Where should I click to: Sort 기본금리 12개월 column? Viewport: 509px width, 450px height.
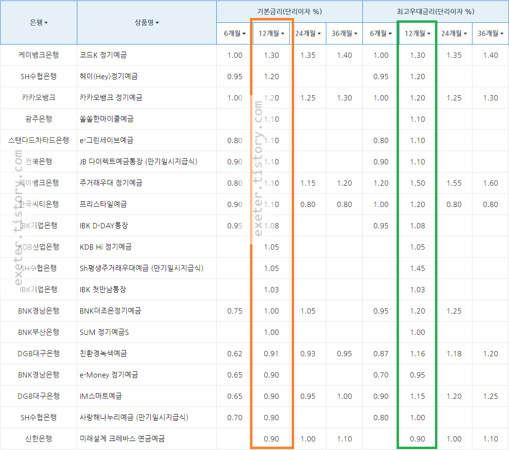pos(271,33)
